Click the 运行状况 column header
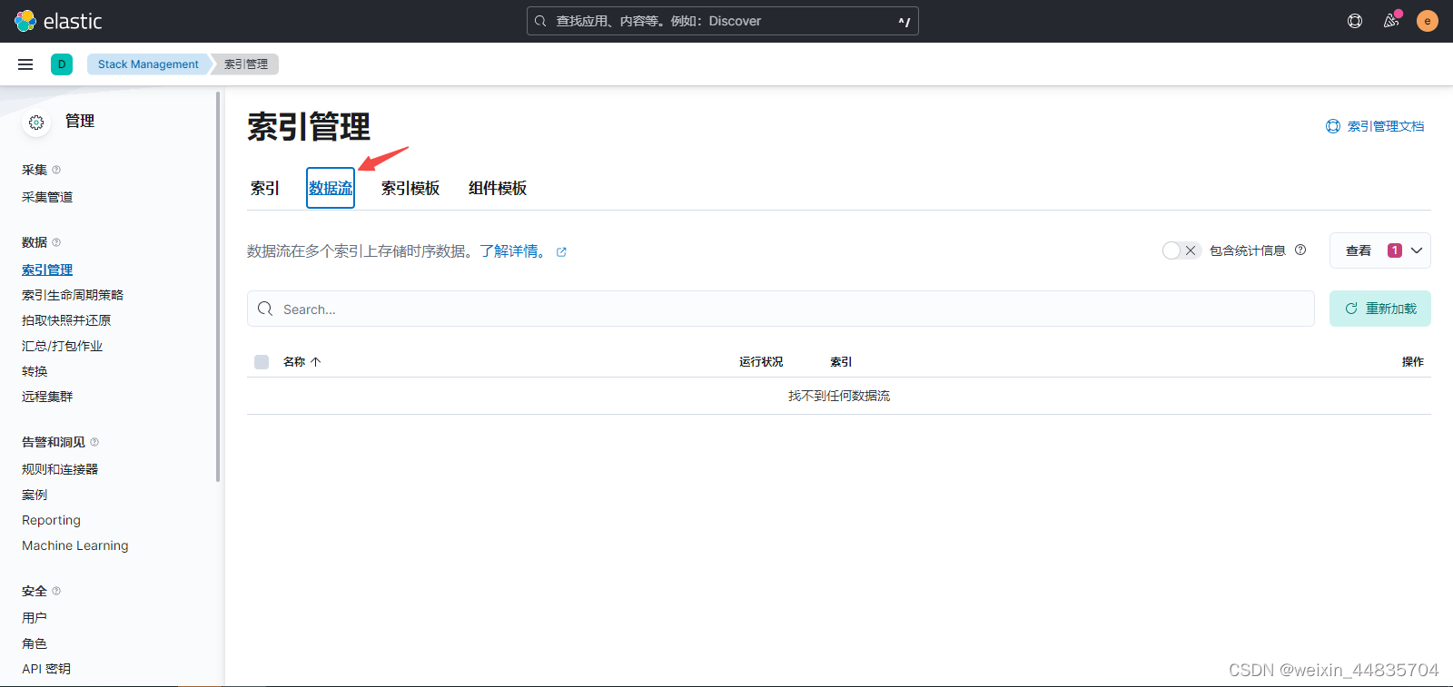1453x687 pixels. (x=761, y=361)
